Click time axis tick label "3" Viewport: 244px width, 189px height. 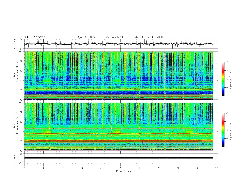(x=82, y=168)
